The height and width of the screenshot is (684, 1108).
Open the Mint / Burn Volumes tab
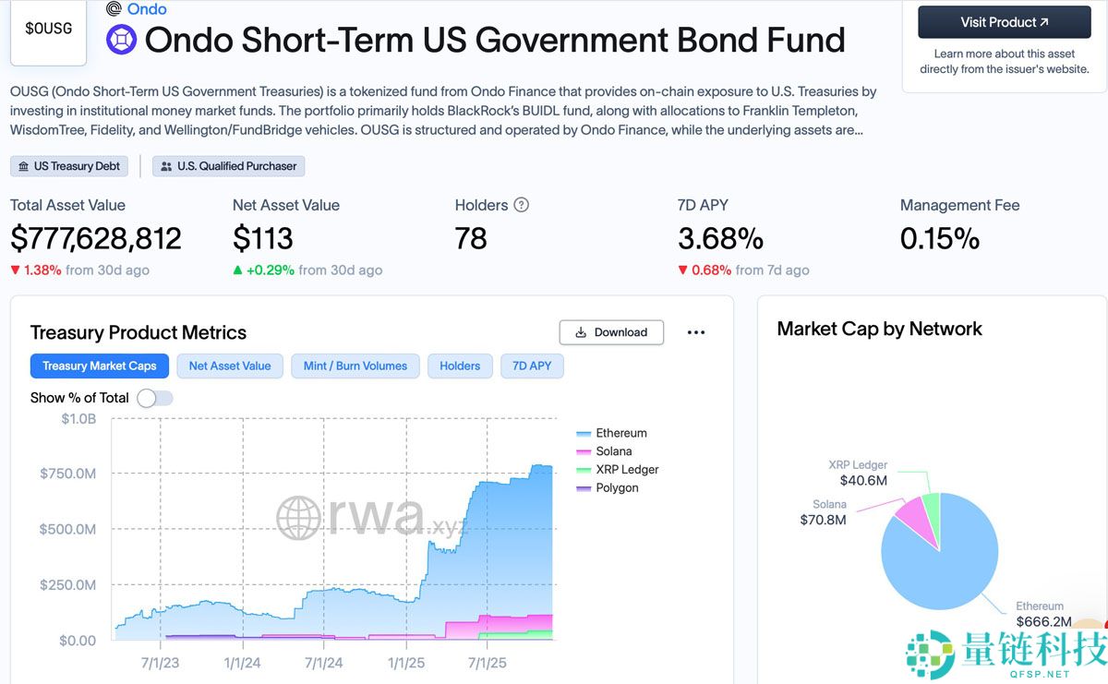355,366
